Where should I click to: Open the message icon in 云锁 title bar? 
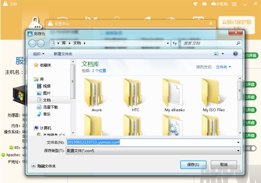[204, 4]
